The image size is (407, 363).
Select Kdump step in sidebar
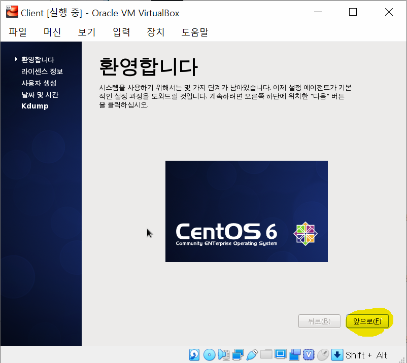click(x=35, y=106)
